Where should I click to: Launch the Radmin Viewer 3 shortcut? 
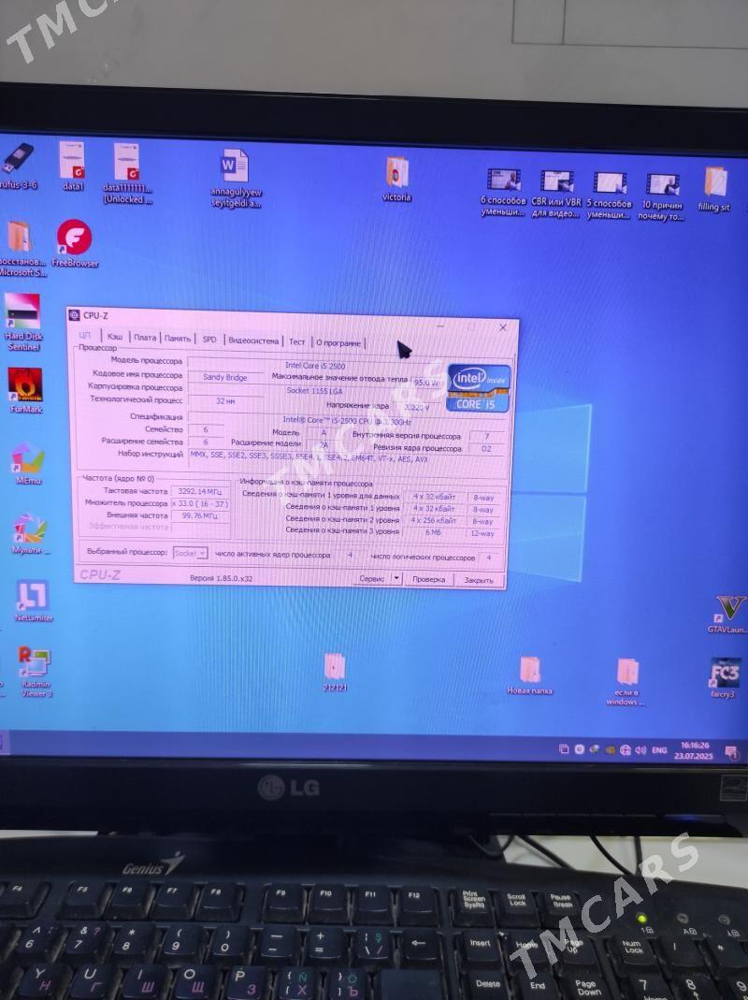coord(36,672)
